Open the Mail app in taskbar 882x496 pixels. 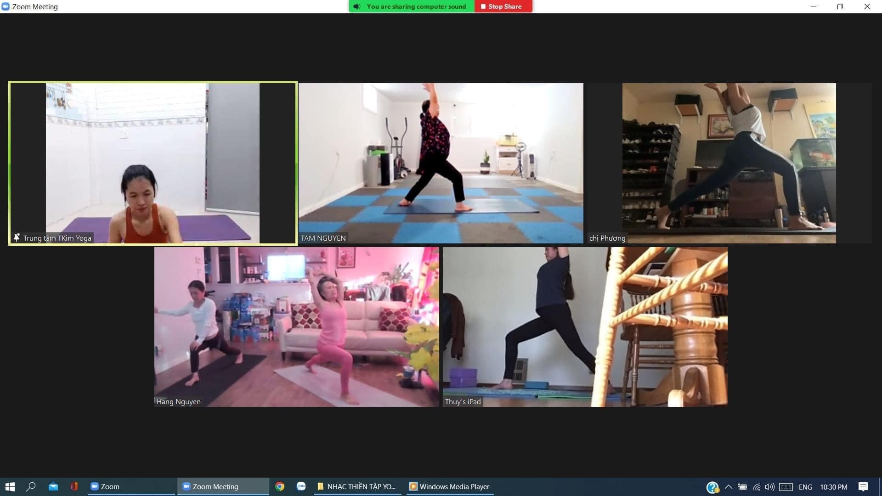click(x=53, y=486)
